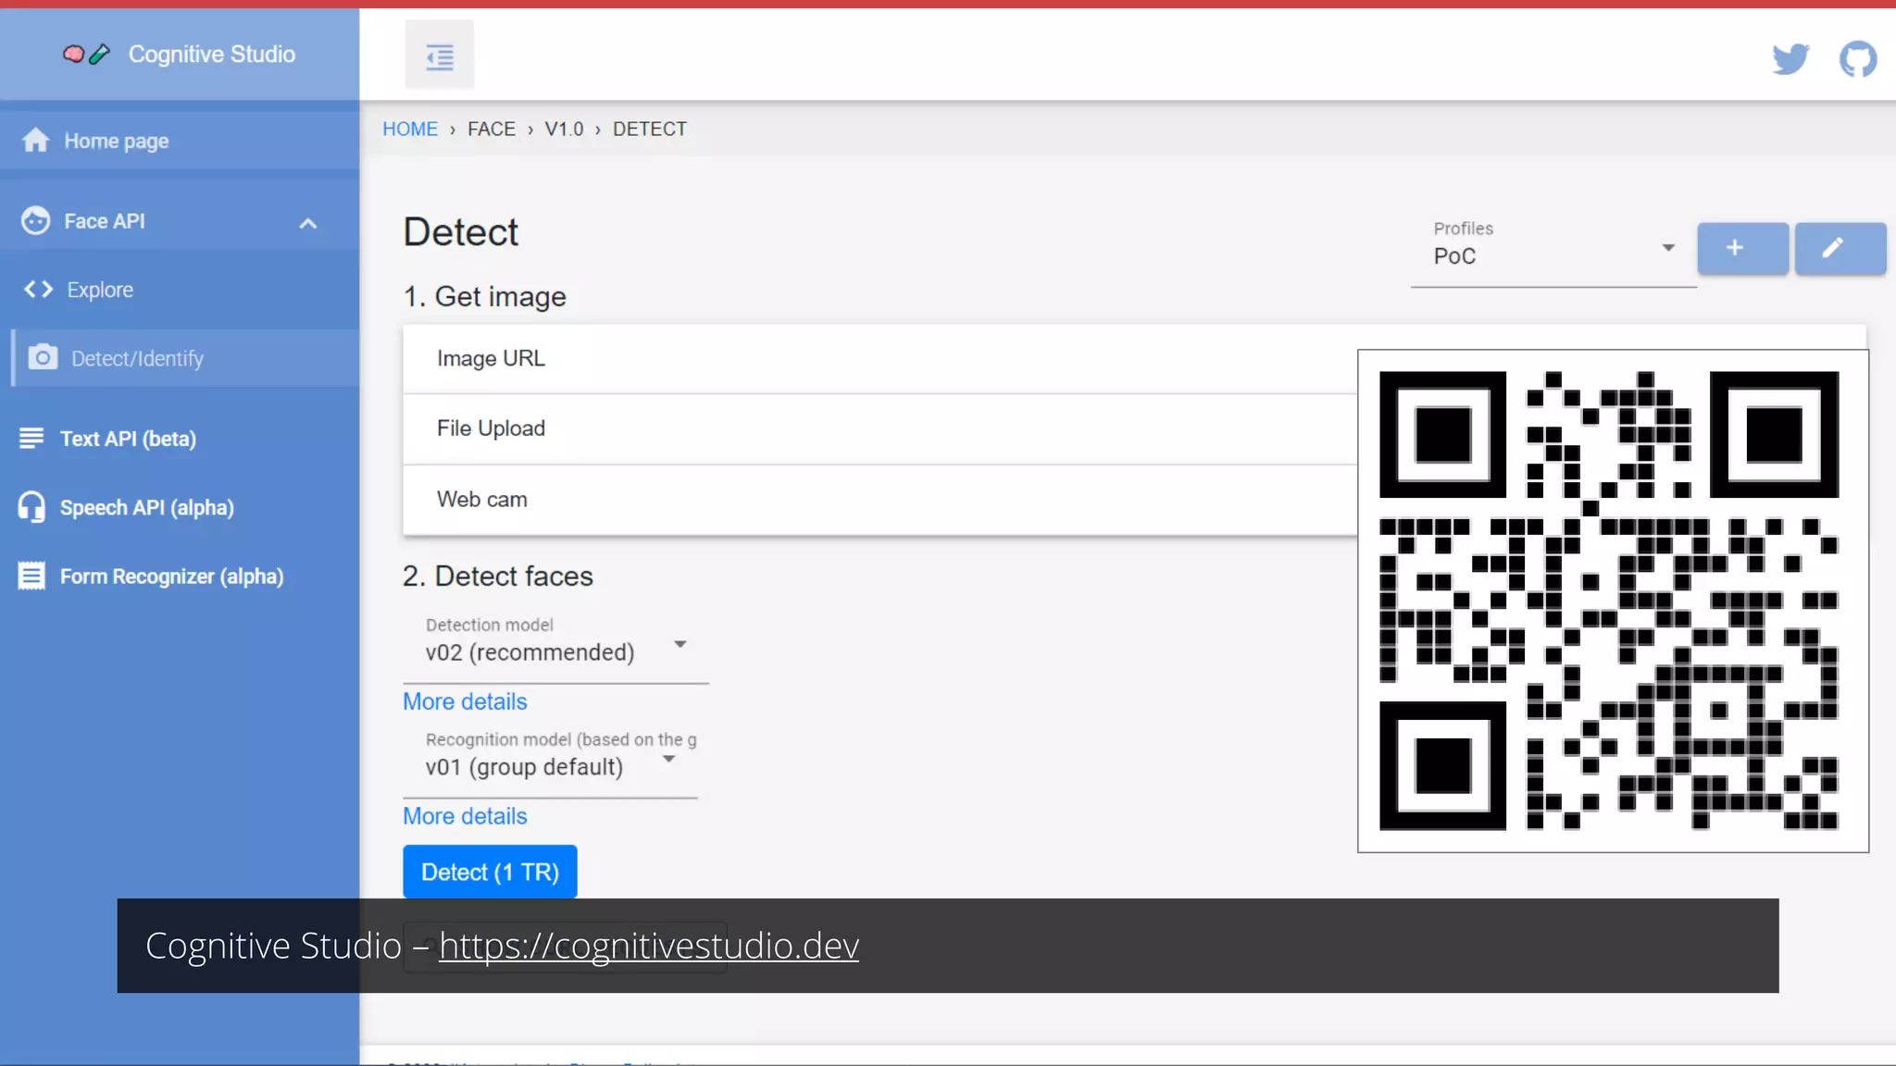Screen dimensions: 1896x1066
Task: Open Speech API headset item
Action: pos(146,507)
